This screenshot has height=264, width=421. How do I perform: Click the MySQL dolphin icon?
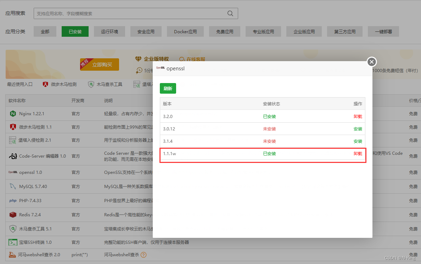13,186
